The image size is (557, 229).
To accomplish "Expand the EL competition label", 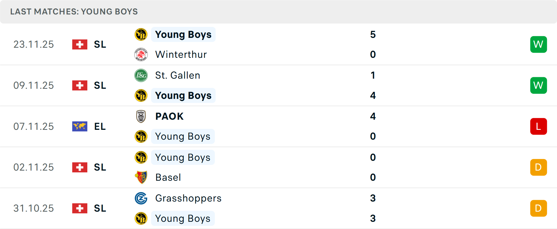I will [x=100, y=126].
